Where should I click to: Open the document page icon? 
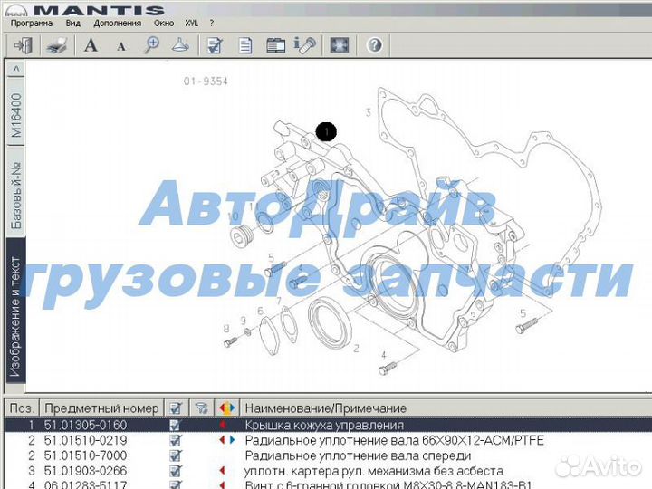pos(245,44)
